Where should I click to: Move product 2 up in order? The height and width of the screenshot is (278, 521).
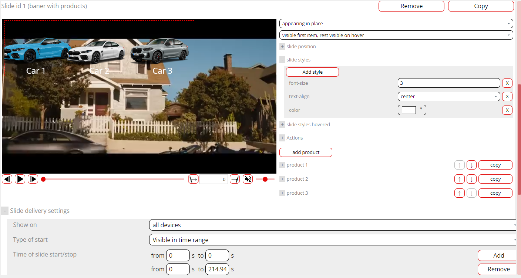[x=459, y=179]
